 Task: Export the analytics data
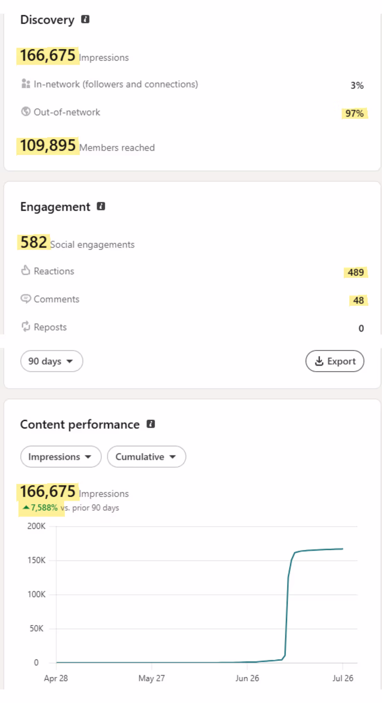point(335,361)
